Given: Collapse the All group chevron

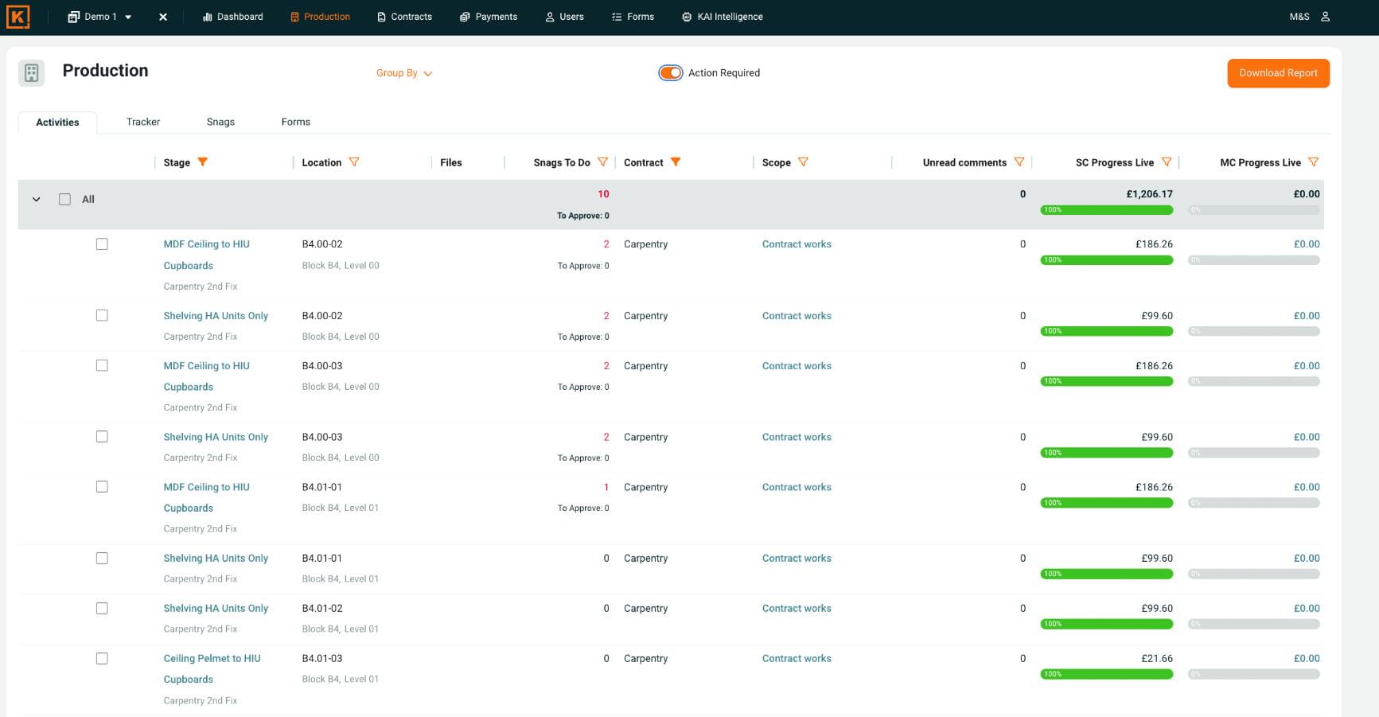Looking at the screenshot, I should (x=36, y=200).
